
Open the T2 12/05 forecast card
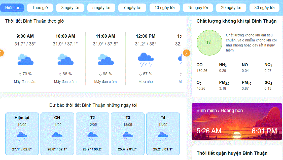coord(92,134)
